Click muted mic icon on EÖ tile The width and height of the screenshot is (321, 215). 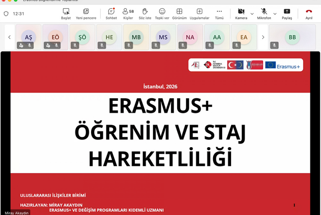click(56, 45)
